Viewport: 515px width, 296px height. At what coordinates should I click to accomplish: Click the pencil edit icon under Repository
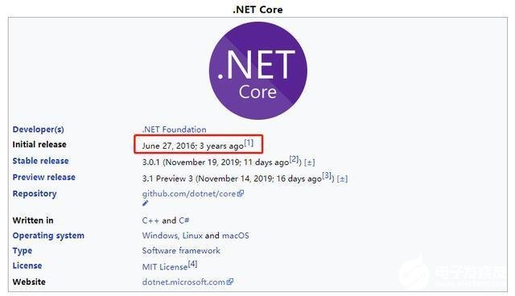(145, 203)
